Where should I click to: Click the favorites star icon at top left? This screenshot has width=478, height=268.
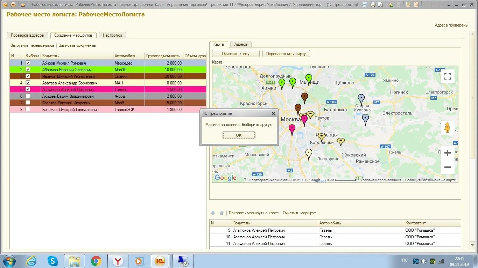(23, 5)
